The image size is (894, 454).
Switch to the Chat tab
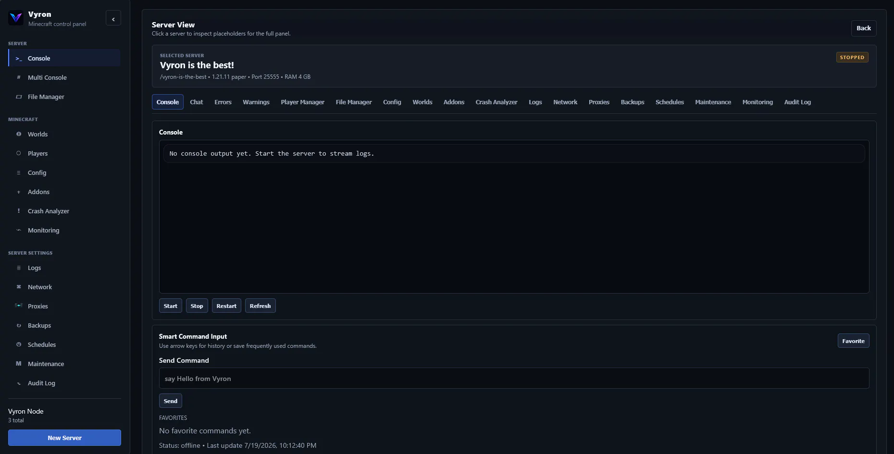(x=197, y=102)
